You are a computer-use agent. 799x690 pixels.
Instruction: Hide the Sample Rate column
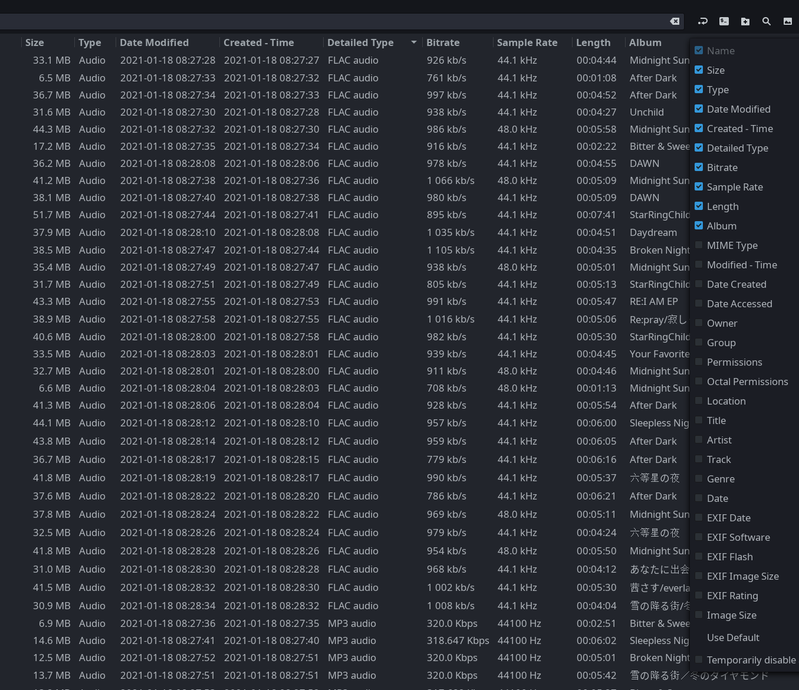699,186
